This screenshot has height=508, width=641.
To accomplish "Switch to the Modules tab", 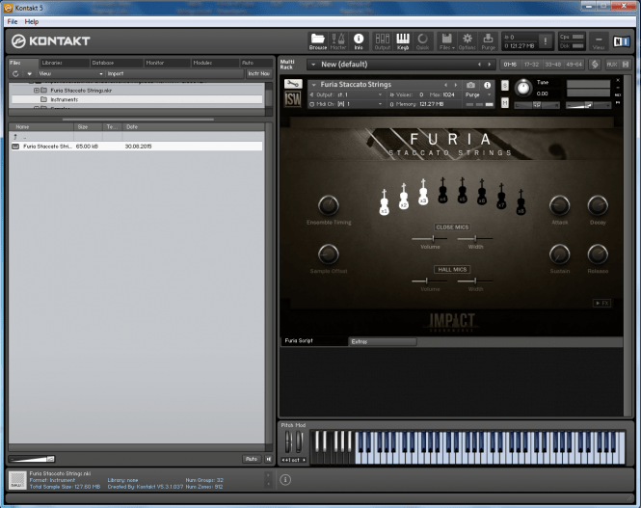I will [215, 63].
